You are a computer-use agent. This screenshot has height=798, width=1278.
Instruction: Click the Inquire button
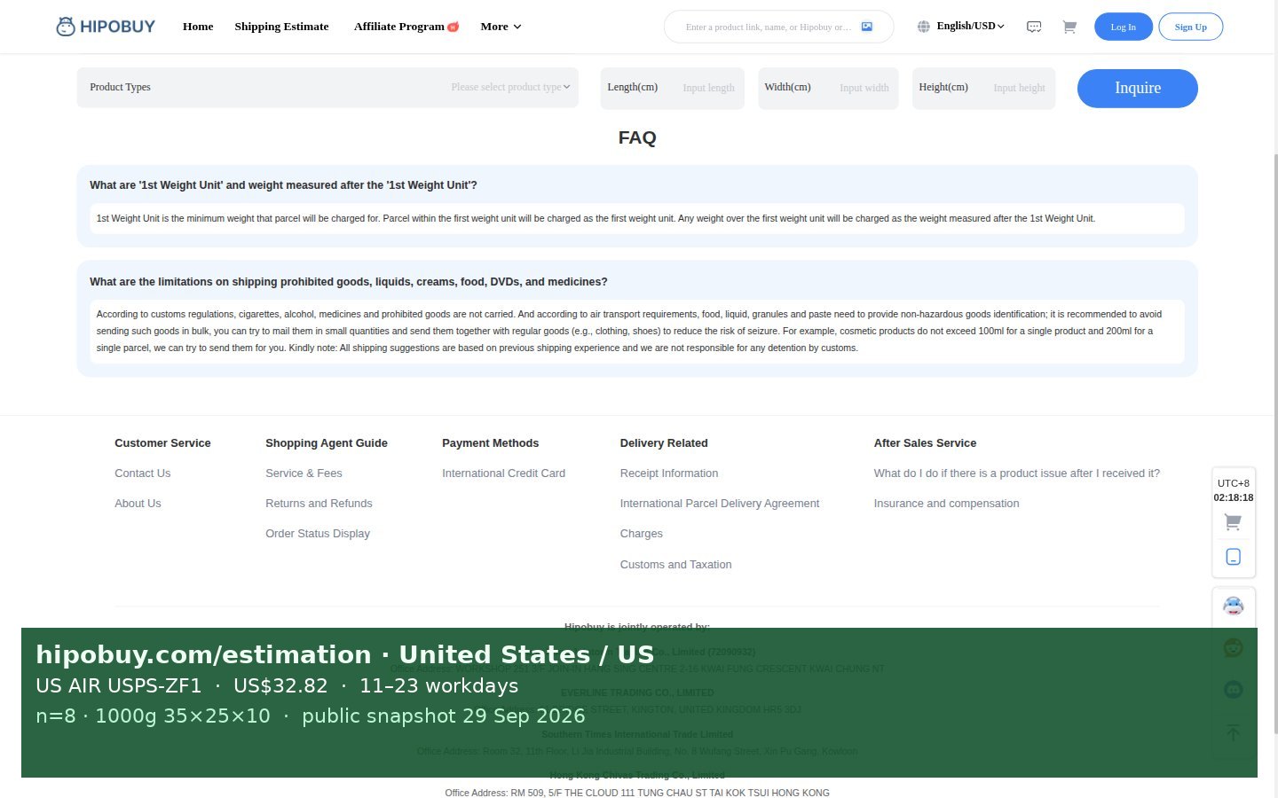(x=1138, y=88)
